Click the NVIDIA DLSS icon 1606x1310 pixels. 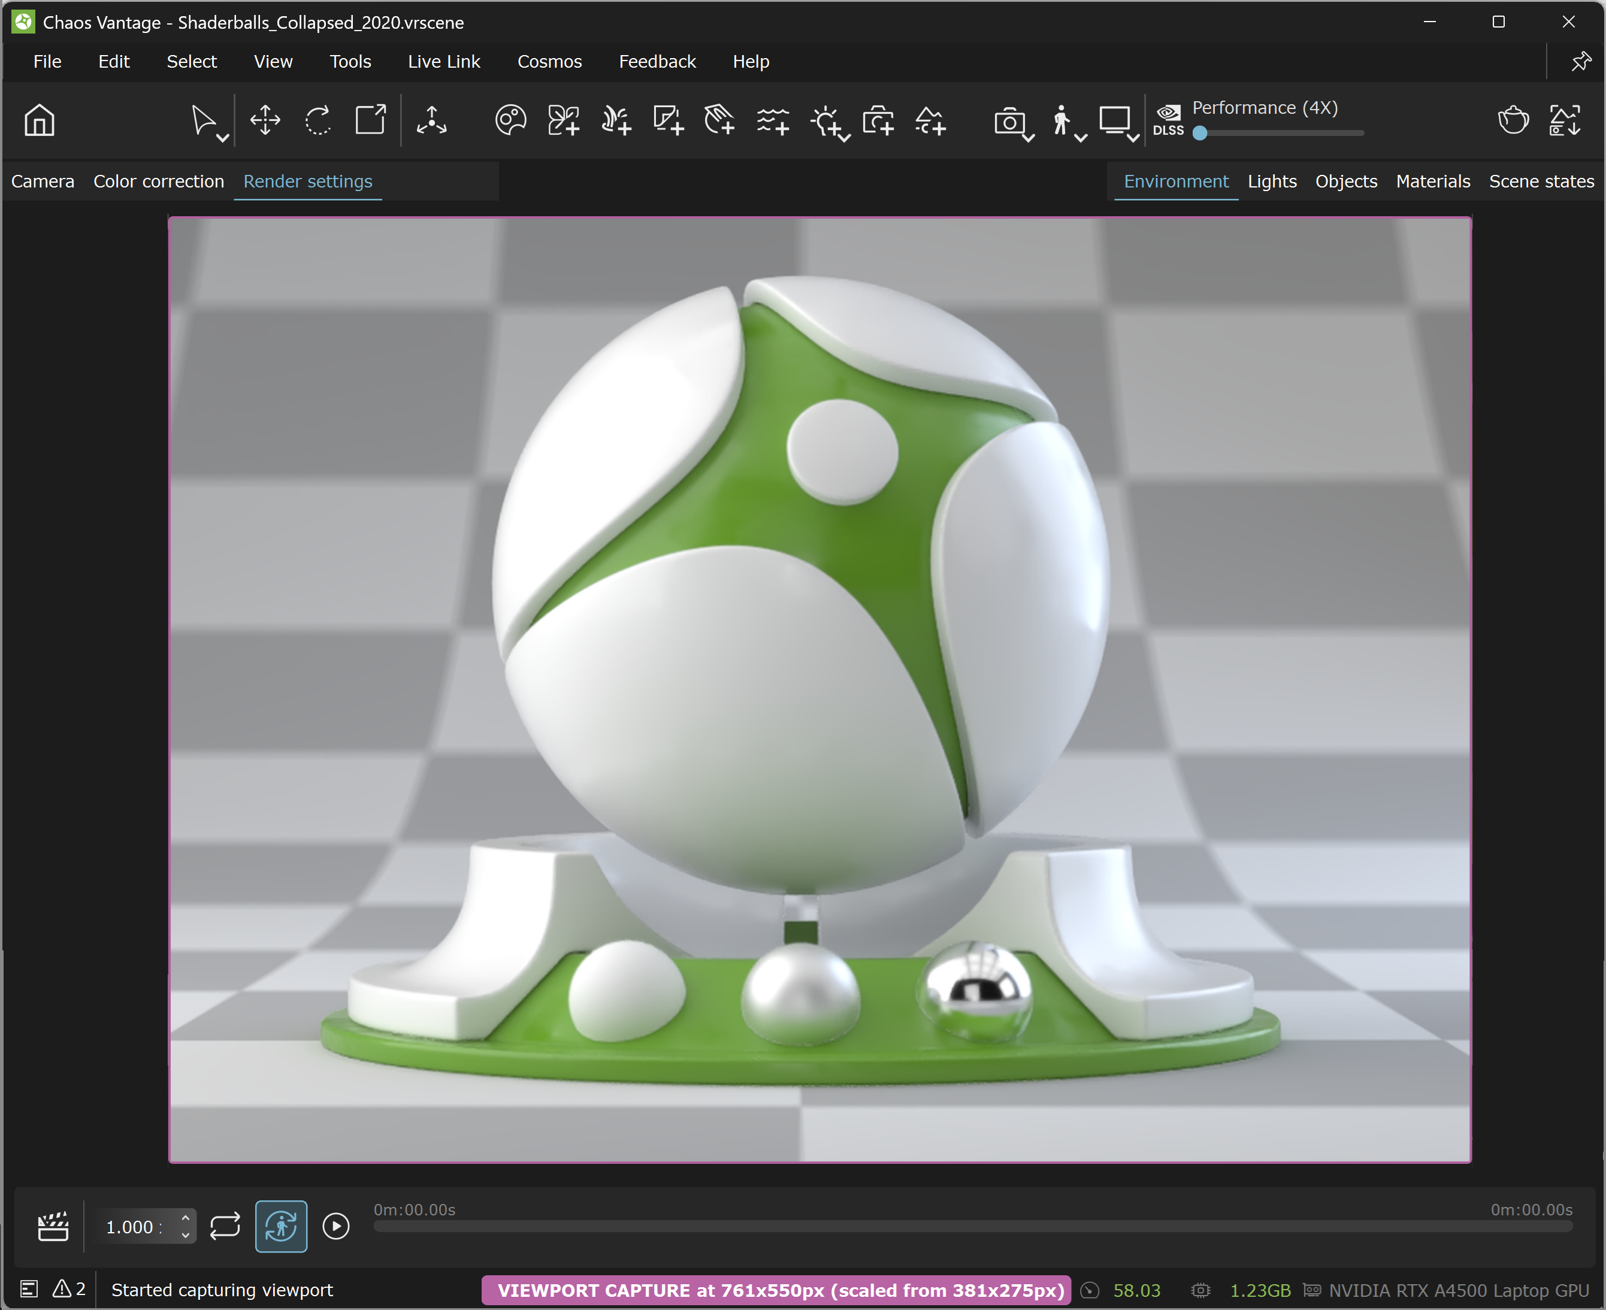pos(1168,120)
